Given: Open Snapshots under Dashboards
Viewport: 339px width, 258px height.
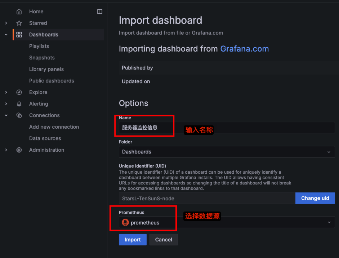Looking at the screenshot, I should pyautogui.click(x=42, y=58).
